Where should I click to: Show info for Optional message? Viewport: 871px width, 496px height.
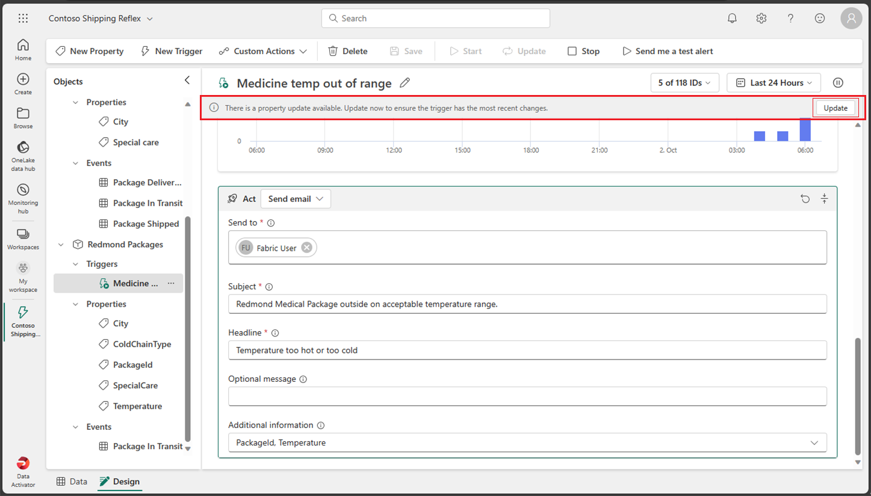[303, 379]
